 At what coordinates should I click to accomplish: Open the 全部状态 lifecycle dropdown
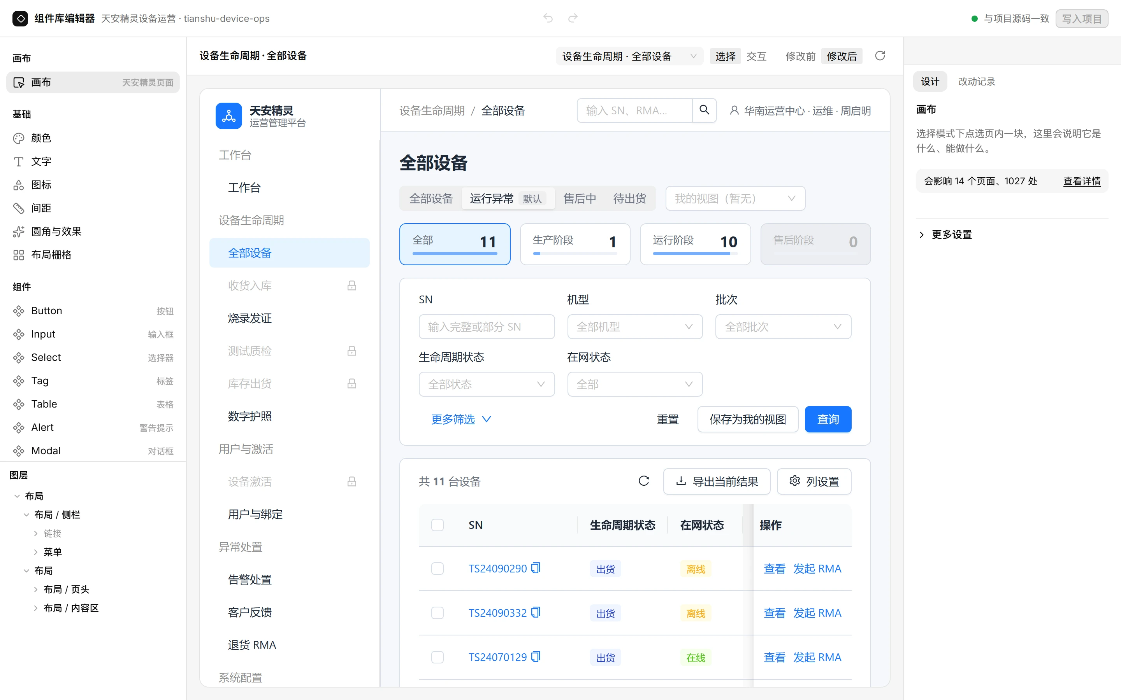pos(487,384)
